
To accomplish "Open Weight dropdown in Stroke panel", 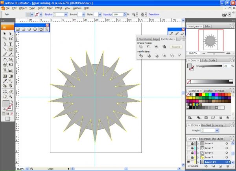I will (x=217, y=130).
